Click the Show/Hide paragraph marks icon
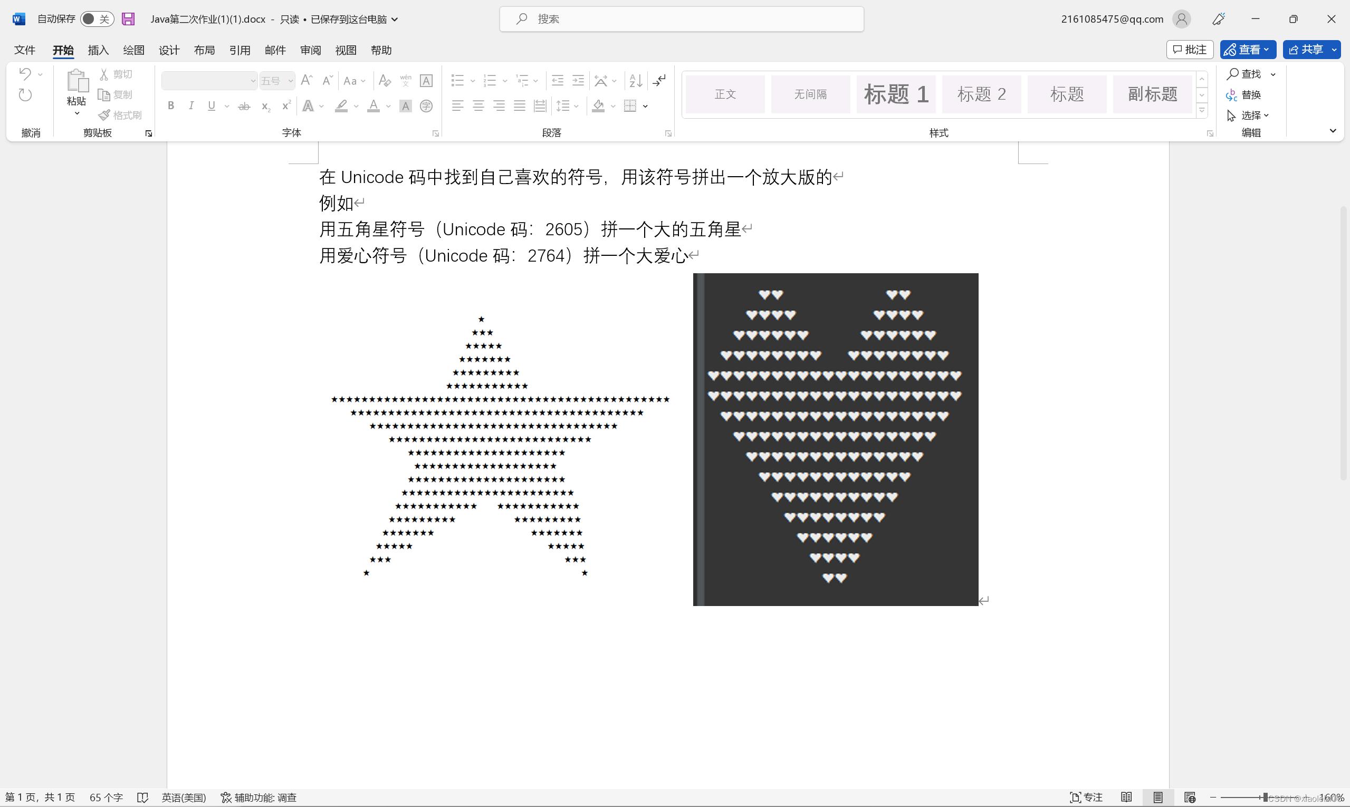This screenshot has height=807, width=1350. tap(660, 80)
